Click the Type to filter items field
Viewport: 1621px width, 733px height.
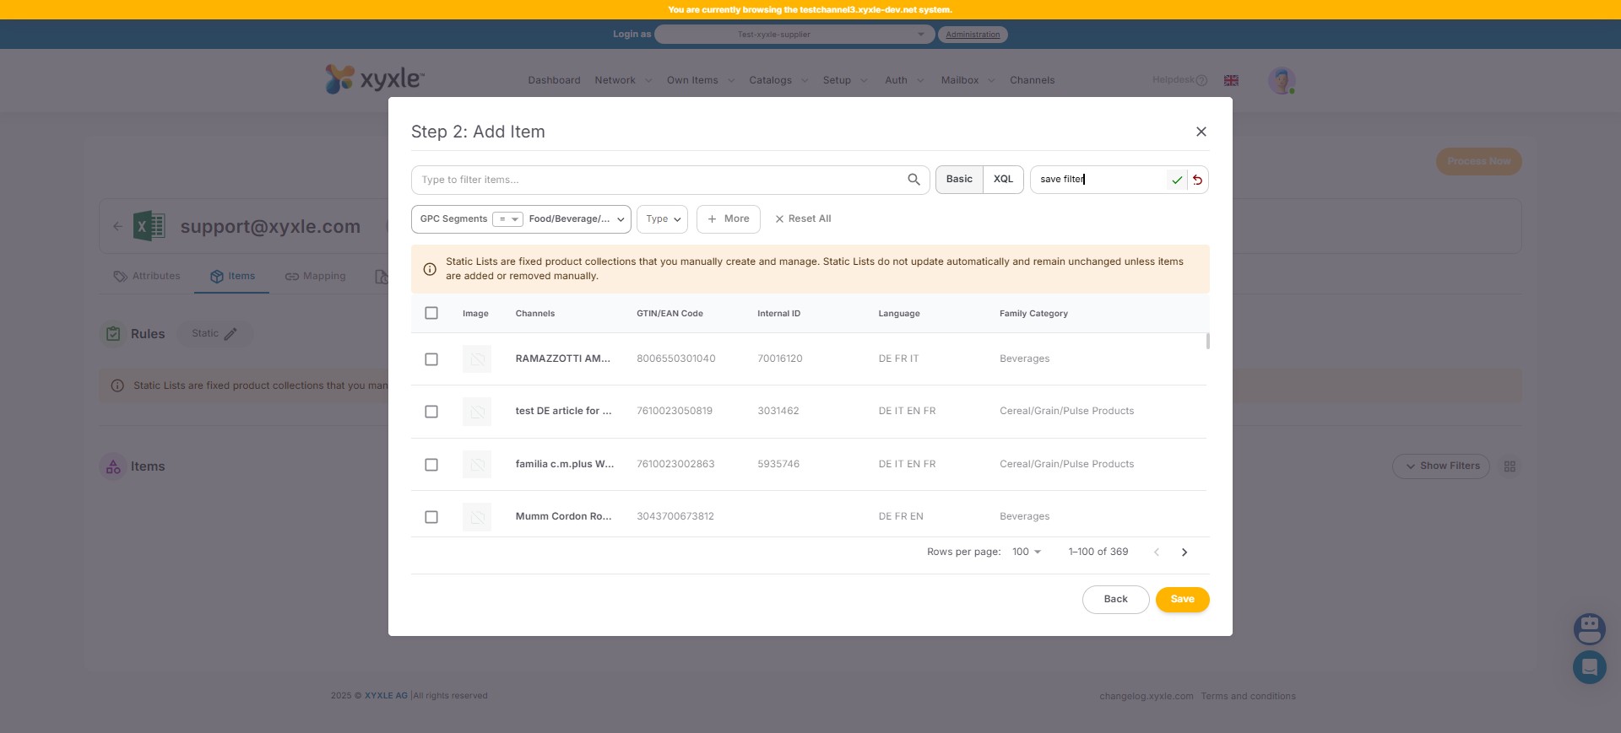(x=659, y=180)
